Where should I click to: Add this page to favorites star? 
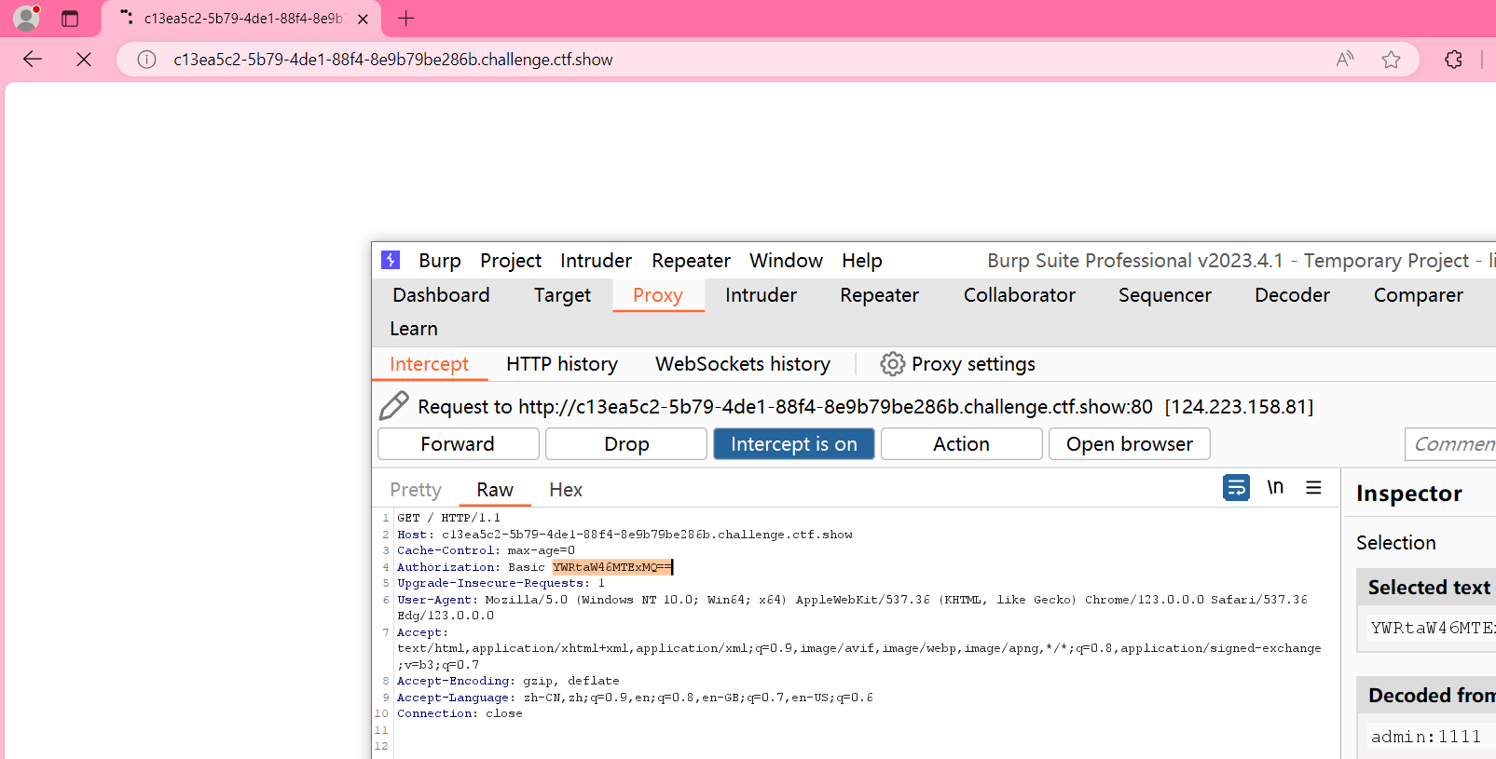coord(1391,60)
